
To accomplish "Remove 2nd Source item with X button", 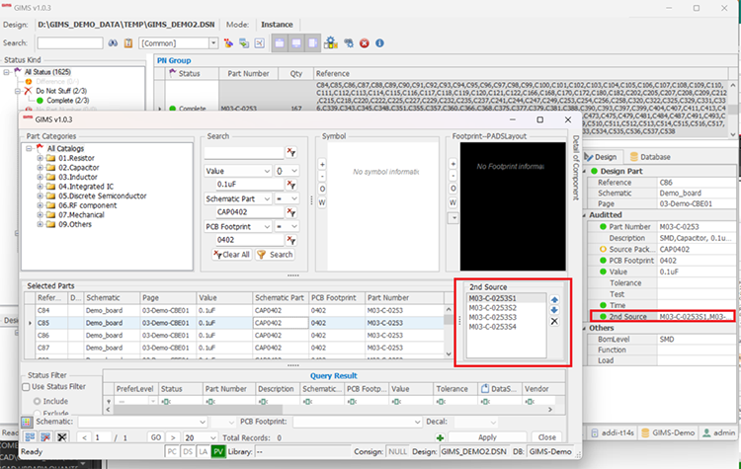I will [554, 321].
